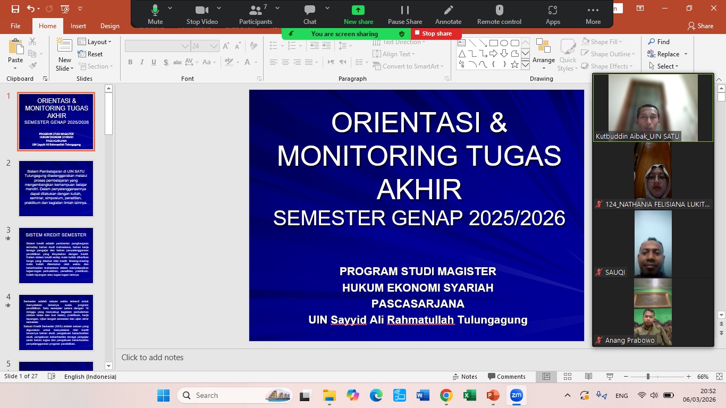Increase font size with larger A icon
Image resolution: width=726 pixels, height=408 pixels.
227,46
